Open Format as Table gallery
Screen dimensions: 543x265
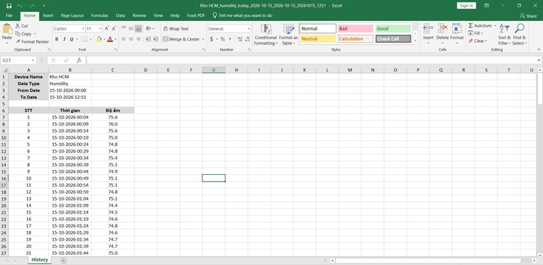[x=288, y=35]
